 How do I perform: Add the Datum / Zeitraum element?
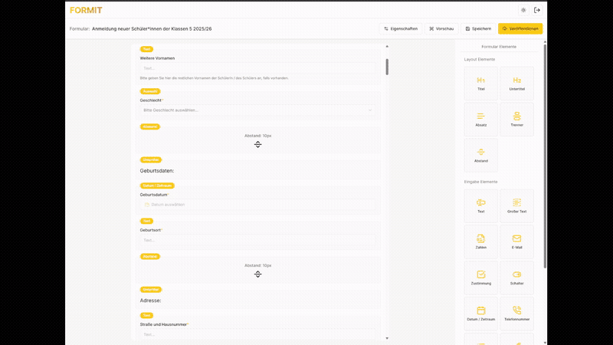(480, 314)
